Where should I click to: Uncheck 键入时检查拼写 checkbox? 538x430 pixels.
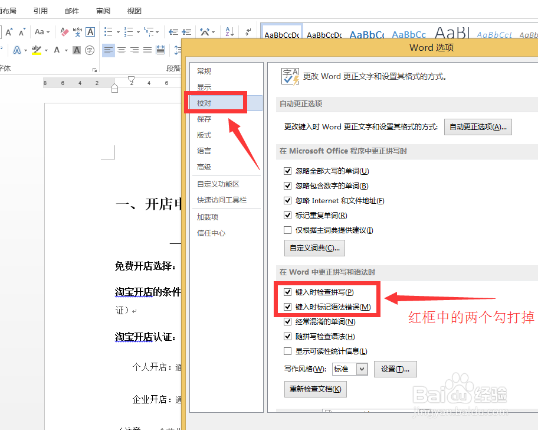(x=287, y=292)
